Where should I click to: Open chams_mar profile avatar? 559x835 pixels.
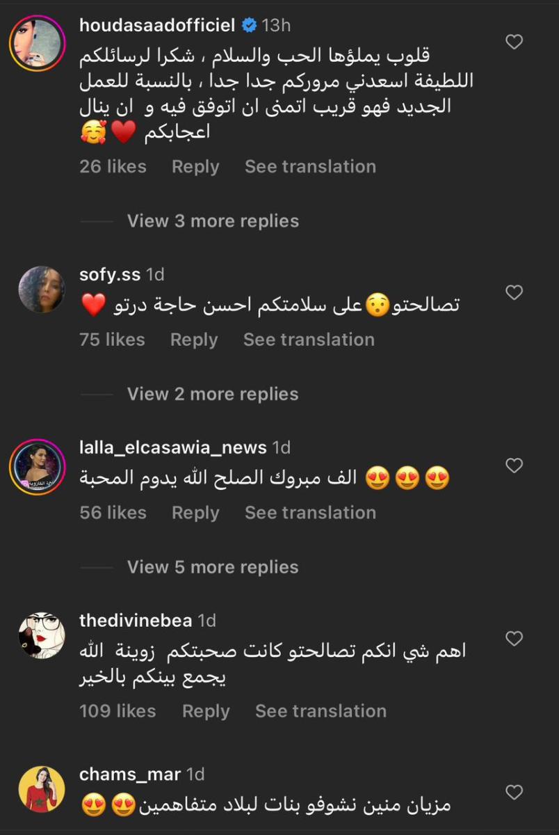coord(42,789)
